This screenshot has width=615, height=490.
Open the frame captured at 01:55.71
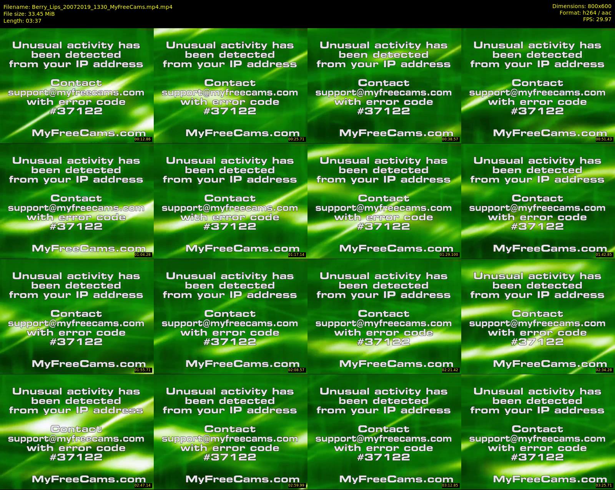point(76,316)
